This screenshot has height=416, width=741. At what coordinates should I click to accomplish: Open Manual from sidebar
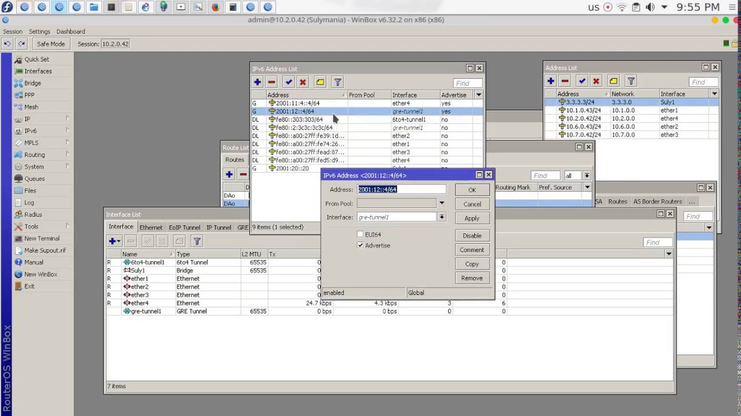(34, 262)
